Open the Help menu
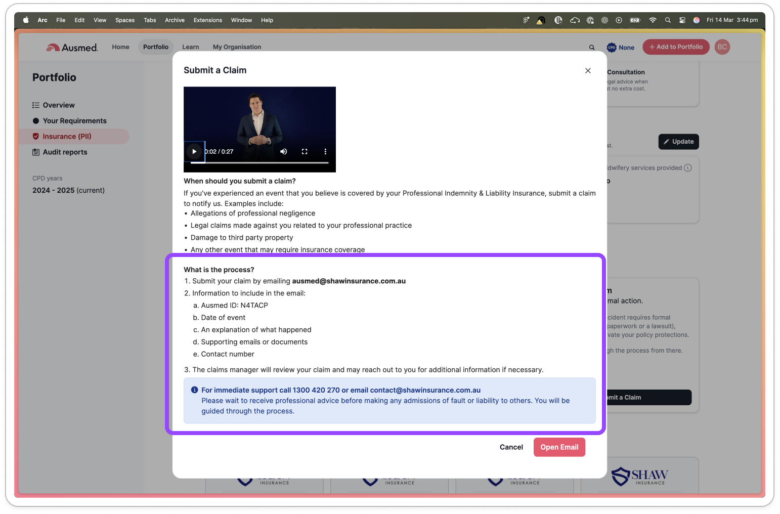This screenshot has width=780, height=514. pyautogui.click(x=267, y=20)
